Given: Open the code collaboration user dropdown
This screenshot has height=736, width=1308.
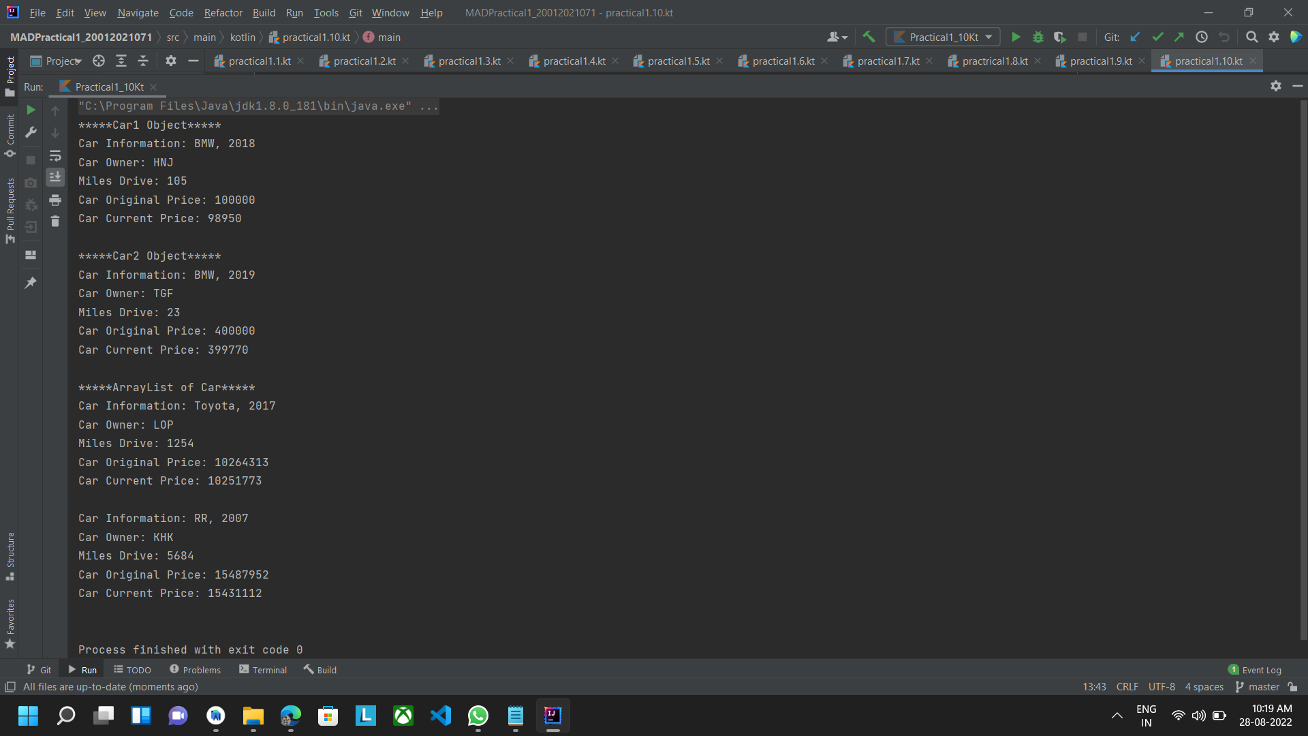Looking at the screenshot, I should pos(837,37).
